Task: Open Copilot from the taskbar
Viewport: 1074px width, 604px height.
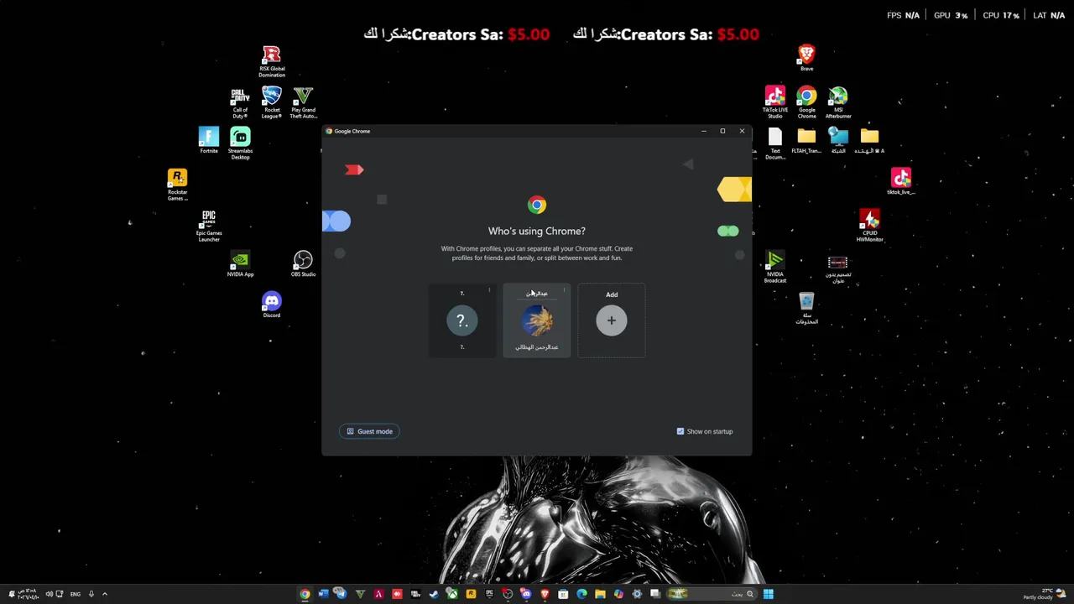Action: tap(618, 594)
